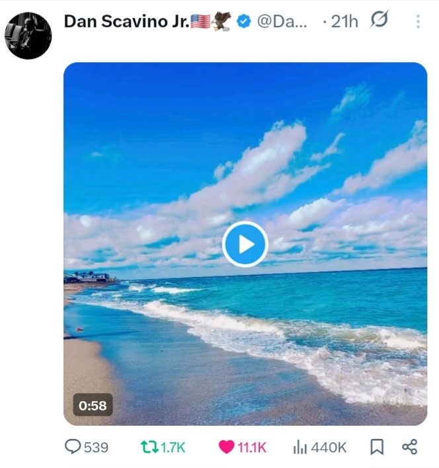This screenshot has width=439, height=468.
Task: Click the 0:58 video duration badge
Action: click(93, 405)
